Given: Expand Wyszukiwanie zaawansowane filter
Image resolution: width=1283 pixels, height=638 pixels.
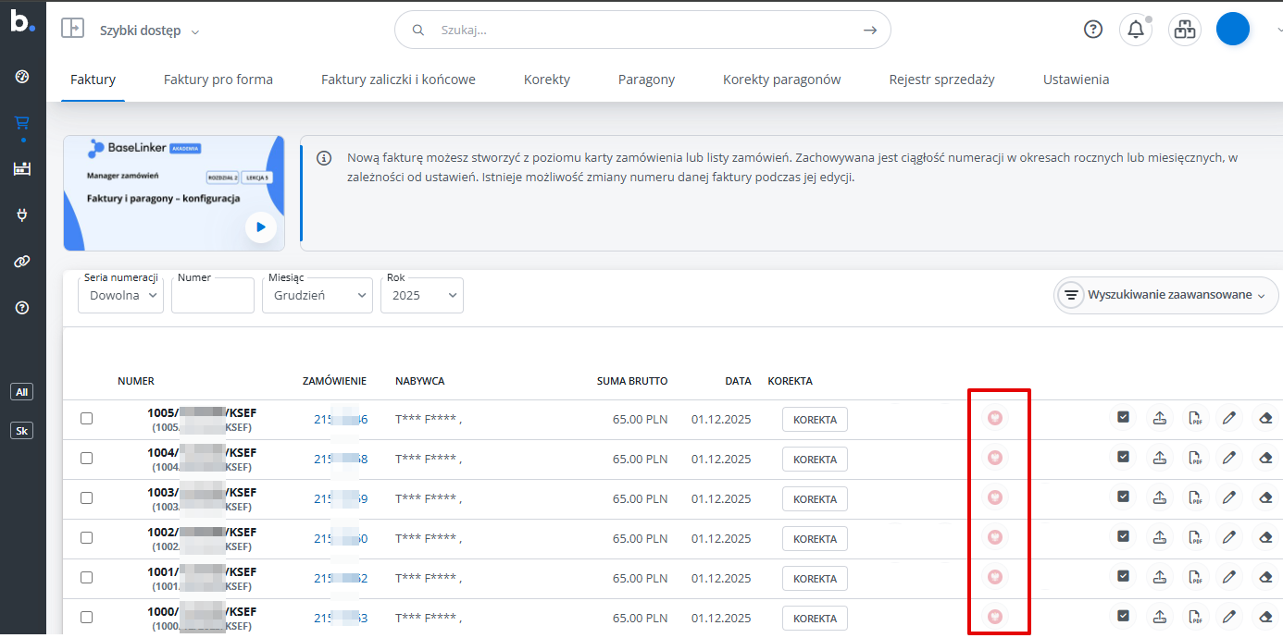Looking at the screenshot, I should click(x=1166, y=296).
